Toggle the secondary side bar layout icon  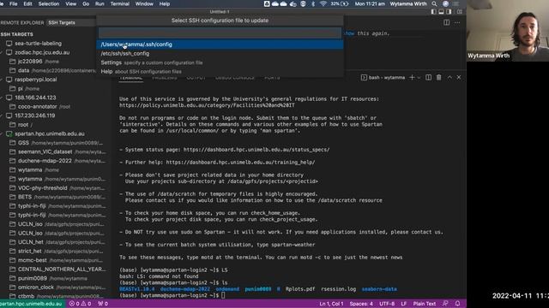click(449, 11)
